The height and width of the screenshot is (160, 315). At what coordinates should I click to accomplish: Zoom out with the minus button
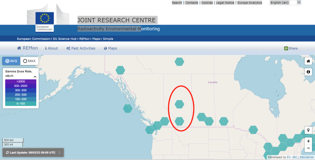pos(308,148)
